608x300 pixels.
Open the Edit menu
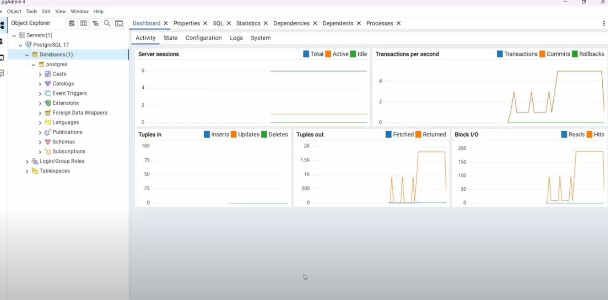point(46,12)
